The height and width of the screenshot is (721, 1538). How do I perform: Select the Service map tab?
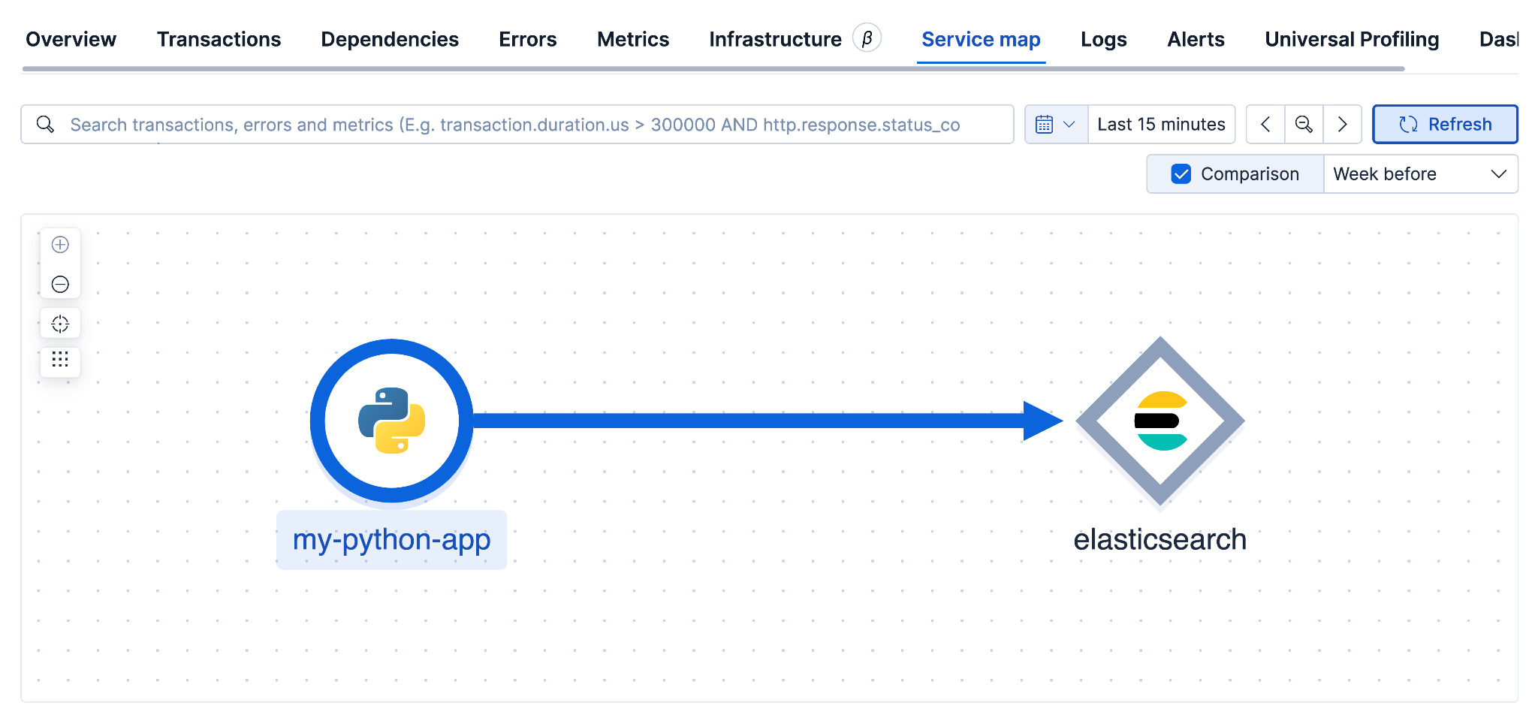[x=981, y=39]
